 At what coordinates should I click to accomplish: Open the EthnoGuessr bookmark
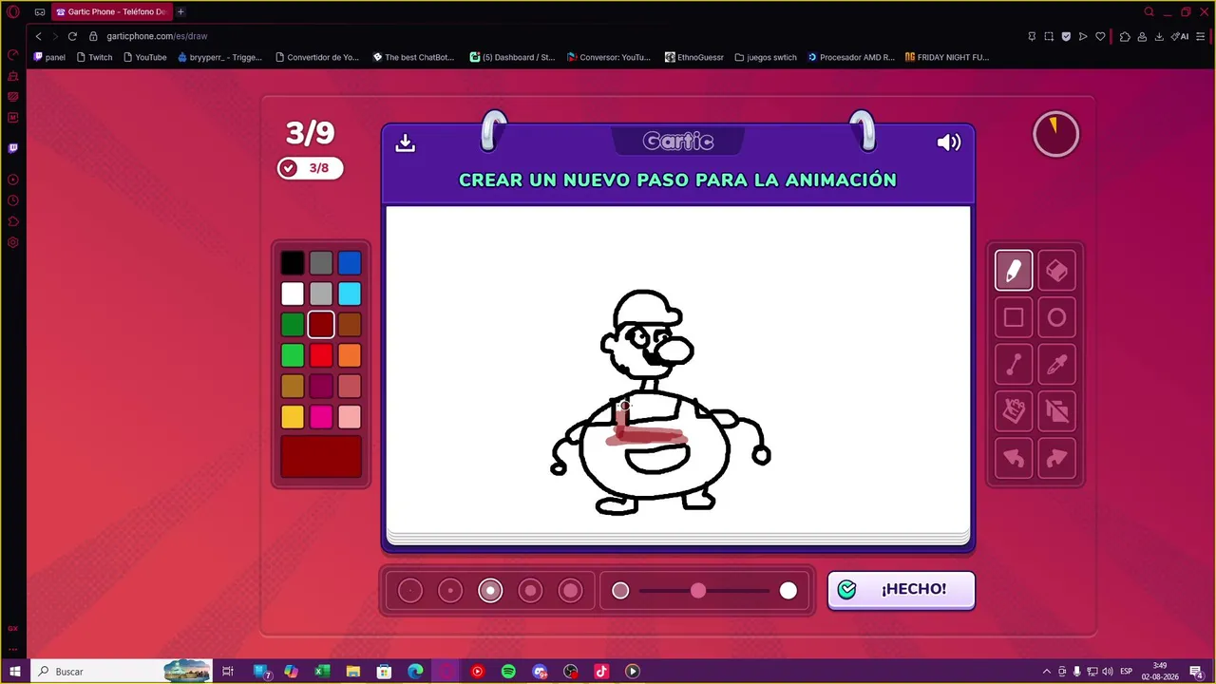(694, 57)
